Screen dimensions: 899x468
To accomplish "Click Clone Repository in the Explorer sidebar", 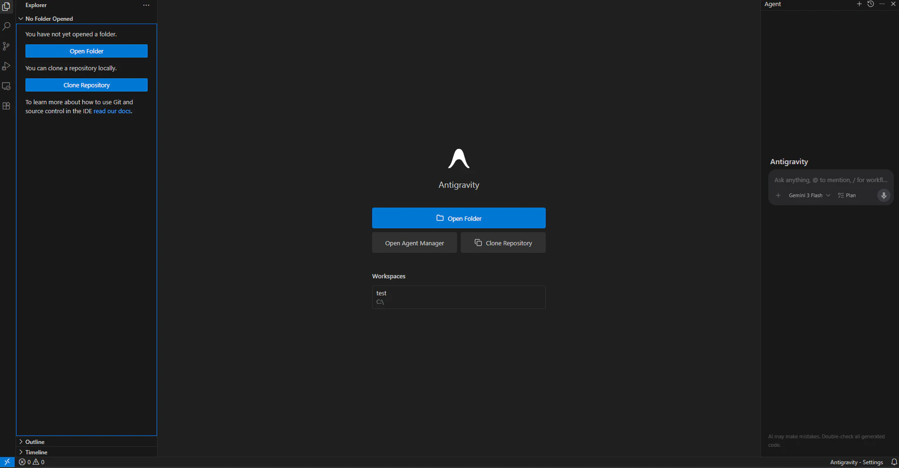I will (86, 85).
